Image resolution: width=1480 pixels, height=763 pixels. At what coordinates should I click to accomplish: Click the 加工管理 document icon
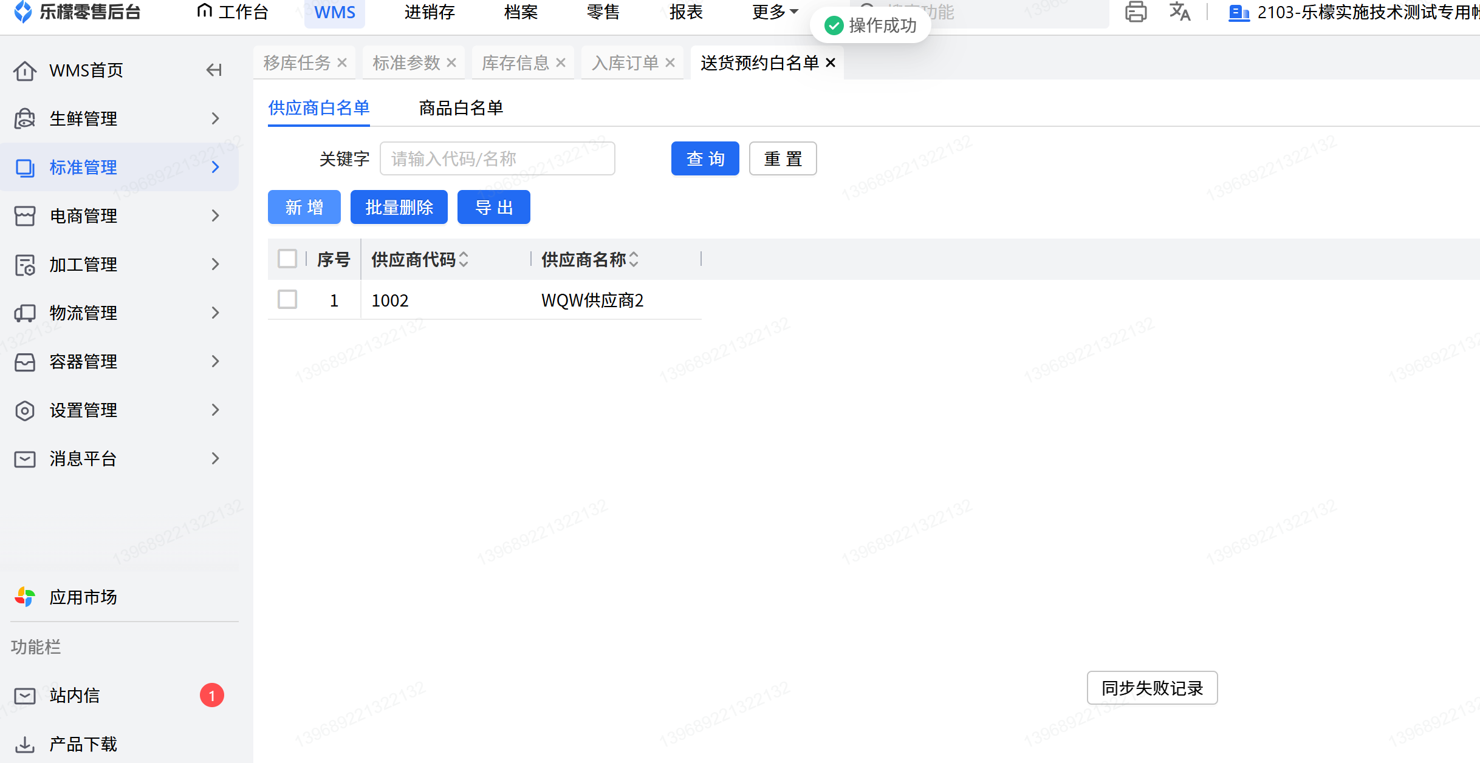pos(25,265)
